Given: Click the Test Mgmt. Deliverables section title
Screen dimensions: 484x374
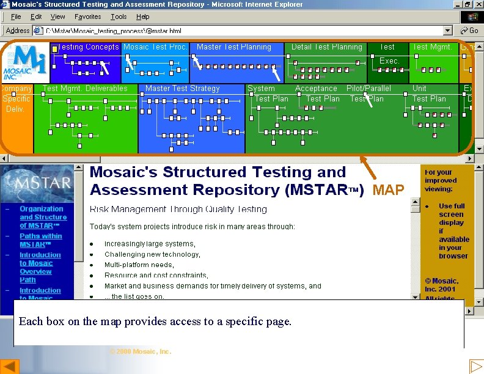Looking at the screenshot, I should click(85, 89).
